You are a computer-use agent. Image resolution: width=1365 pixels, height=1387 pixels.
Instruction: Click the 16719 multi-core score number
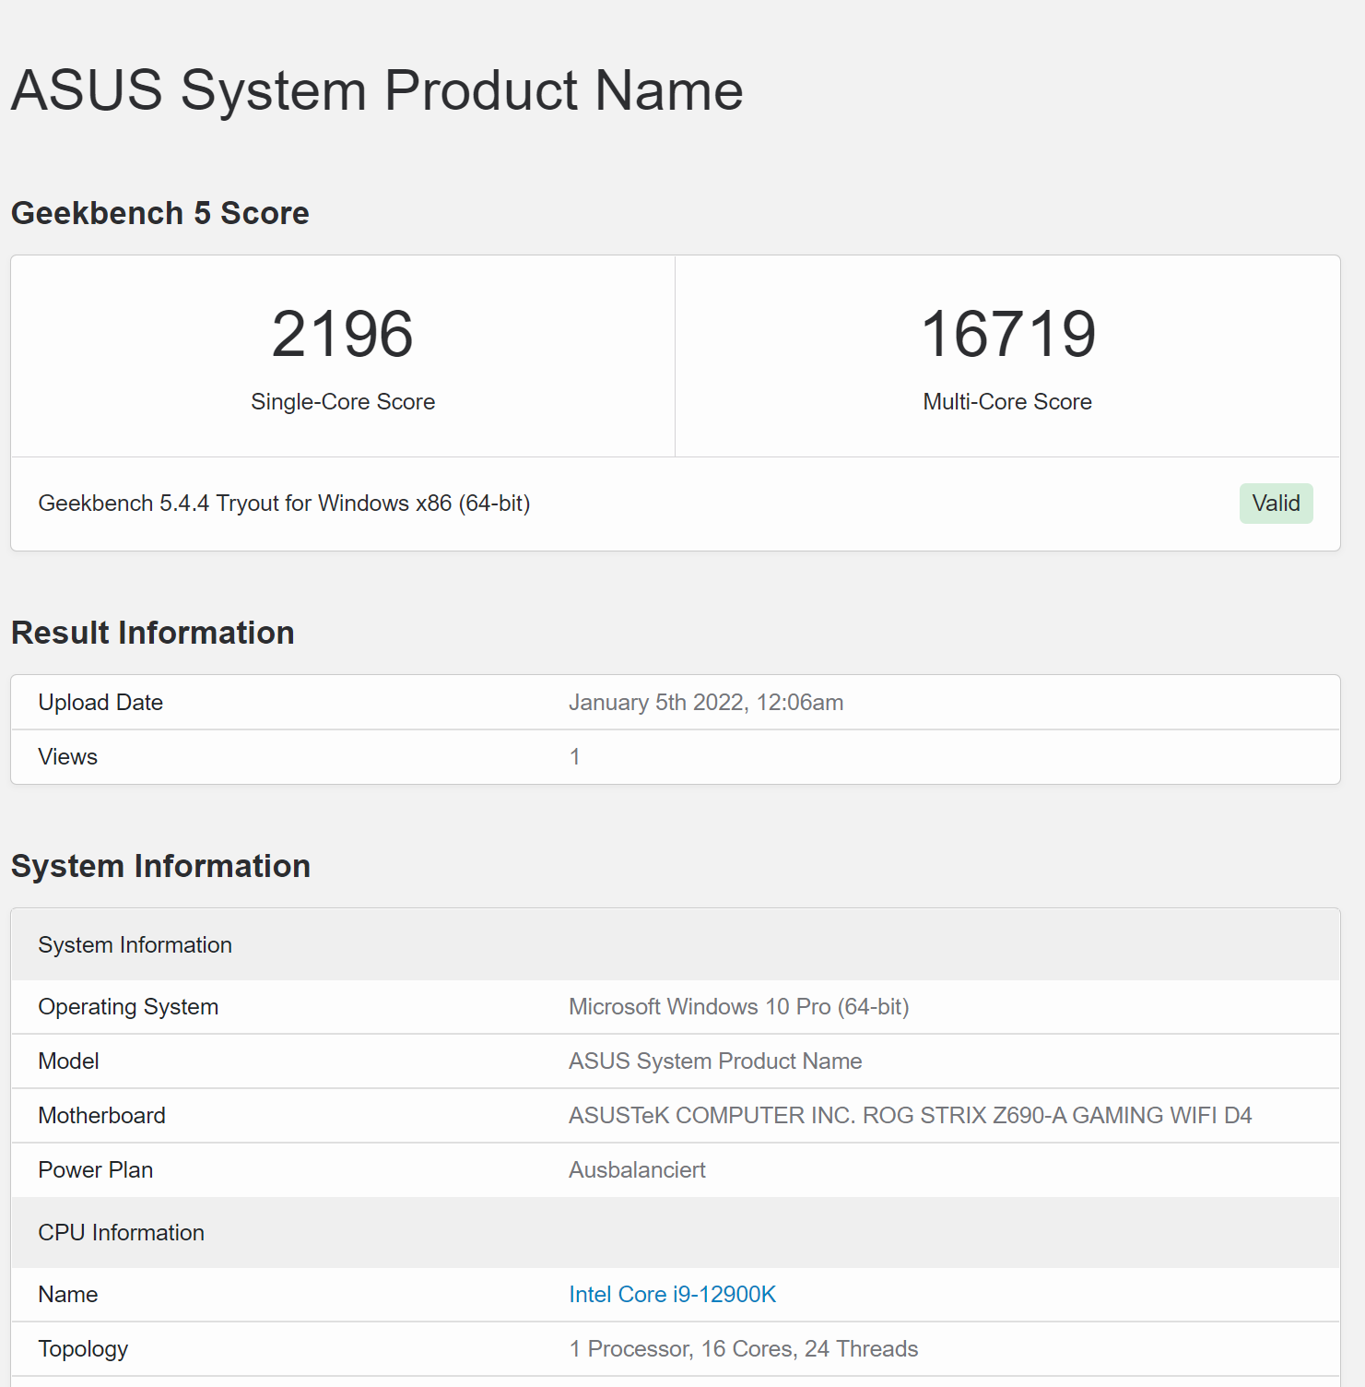click(x=1007, y=334)
